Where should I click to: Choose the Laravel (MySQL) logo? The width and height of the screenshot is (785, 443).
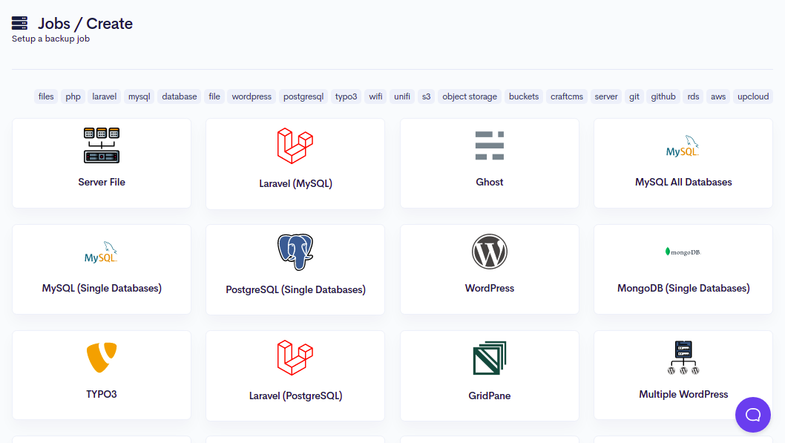click(295, 145)
